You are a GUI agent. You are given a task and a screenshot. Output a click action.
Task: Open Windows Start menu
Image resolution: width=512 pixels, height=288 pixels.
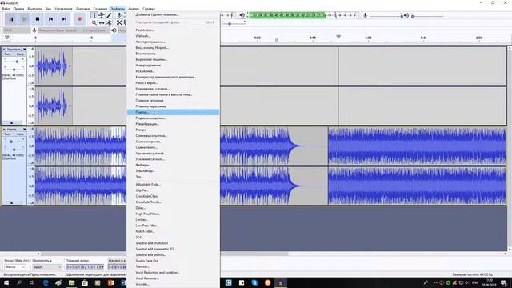click(6, 282)
